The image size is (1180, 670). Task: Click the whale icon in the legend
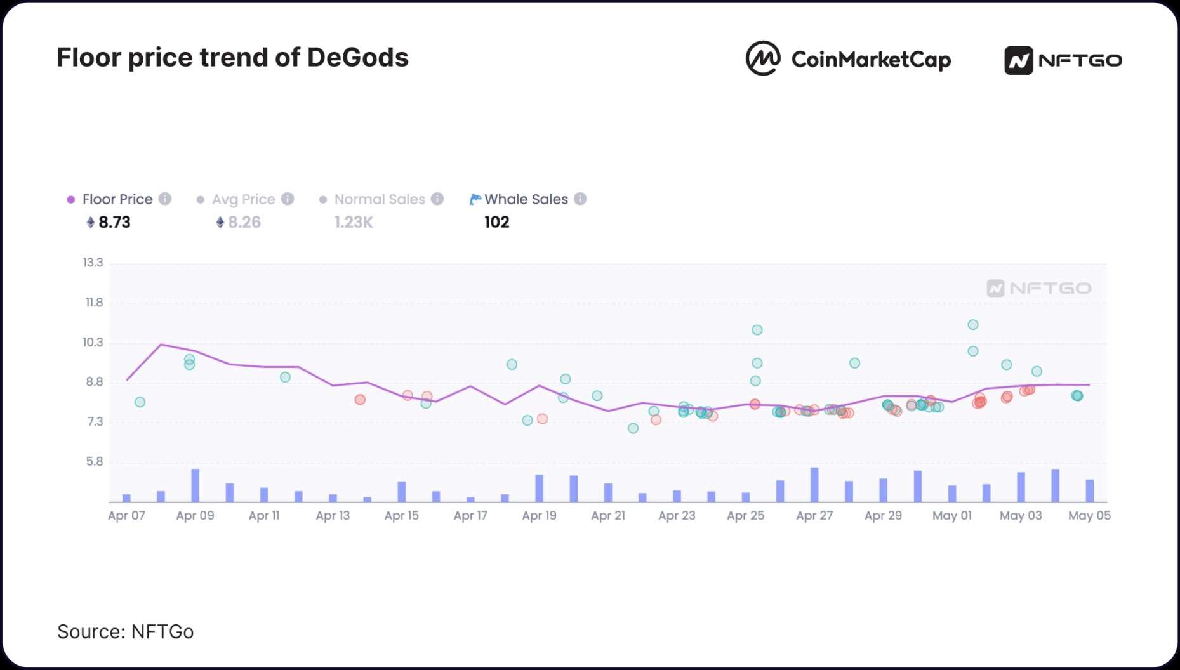[475, 199]
